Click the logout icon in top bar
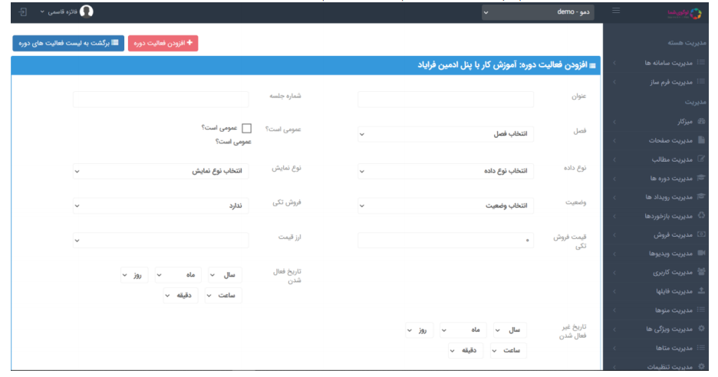 click(22, 12)
